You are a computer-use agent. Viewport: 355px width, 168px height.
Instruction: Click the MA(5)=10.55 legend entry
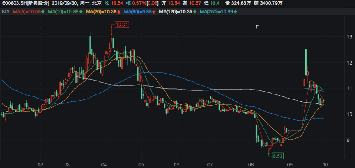(x=26, y=11)
